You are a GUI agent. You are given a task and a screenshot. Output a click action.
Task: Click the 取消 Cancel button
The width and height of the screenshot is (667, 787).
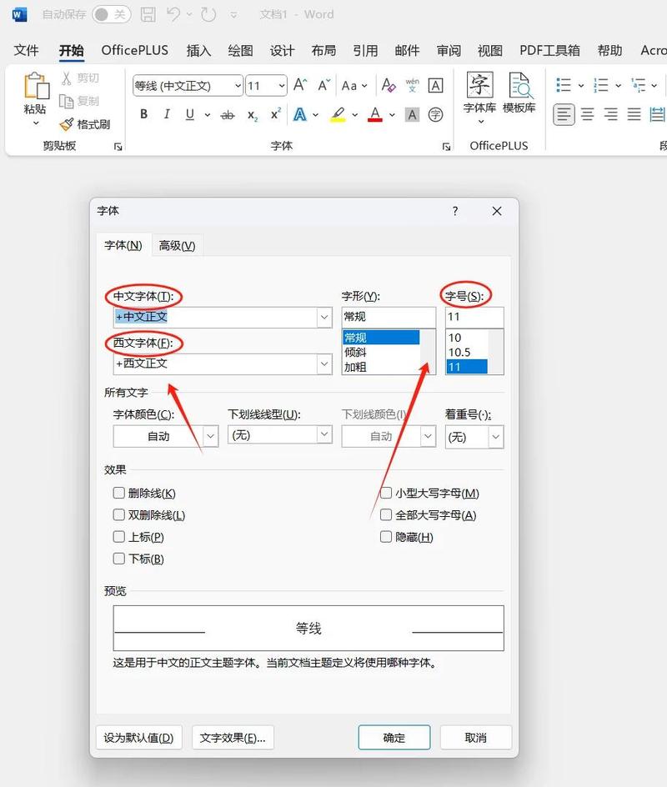476,737
